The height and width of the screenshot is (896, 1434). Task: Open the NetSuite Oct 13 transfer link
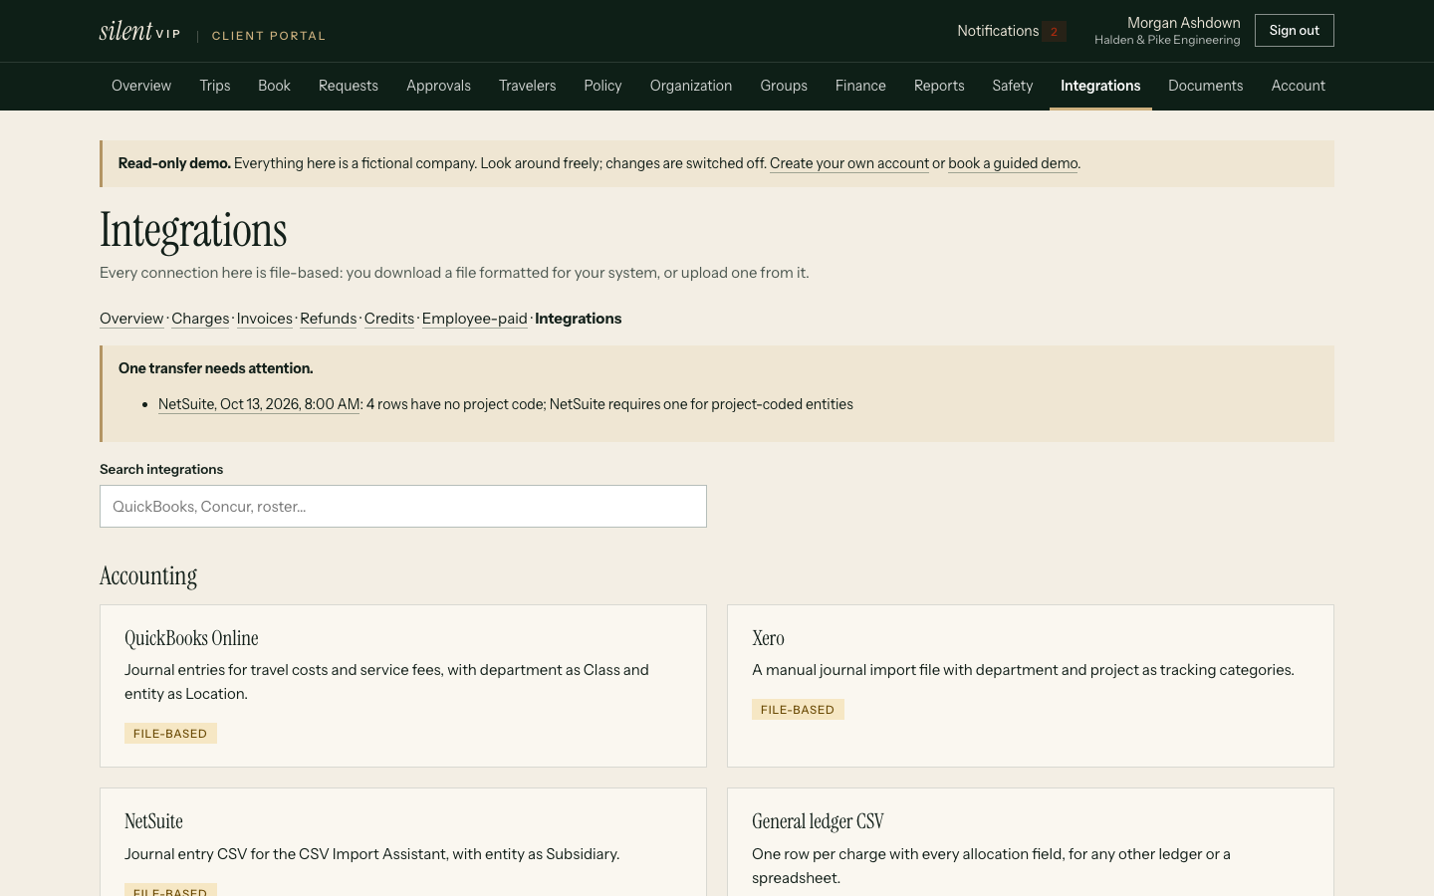click(x=259, y=404)
